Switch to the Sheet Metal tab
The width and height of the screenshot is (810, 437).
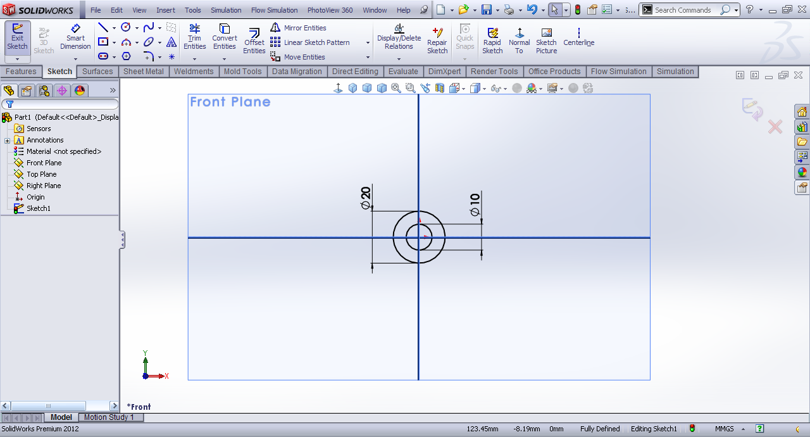coord(144,72)
